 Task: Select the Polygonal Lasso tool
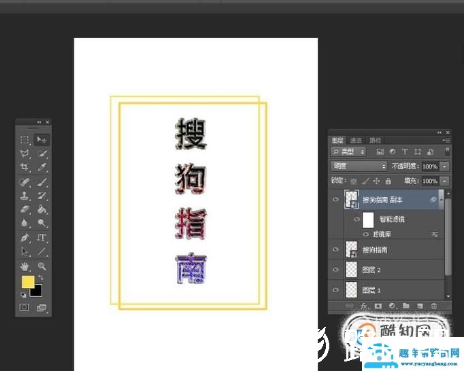[x=24, y=154]
